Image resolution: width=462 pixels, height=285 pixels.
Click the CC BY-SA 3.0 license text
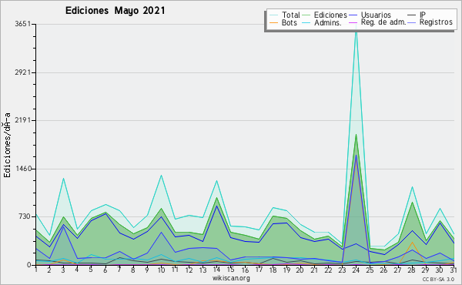438,279
